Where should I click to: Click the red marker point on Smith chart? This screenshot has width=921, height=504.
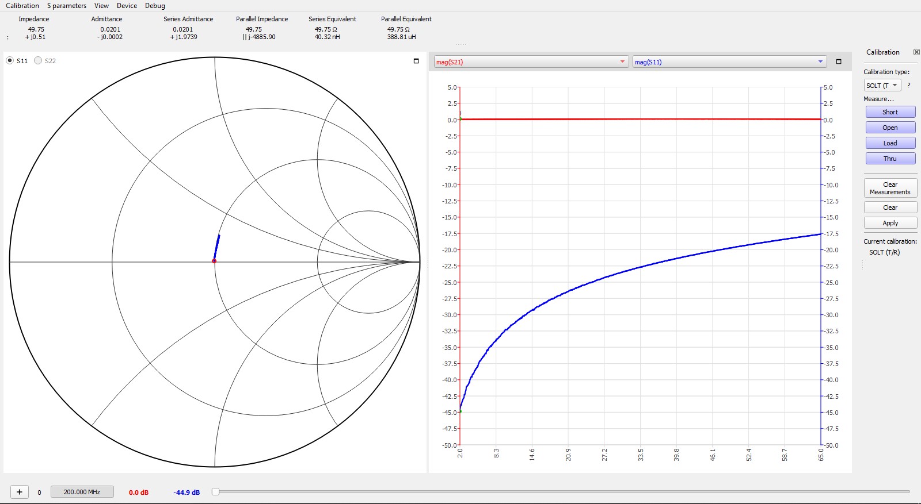pos(214,261)
